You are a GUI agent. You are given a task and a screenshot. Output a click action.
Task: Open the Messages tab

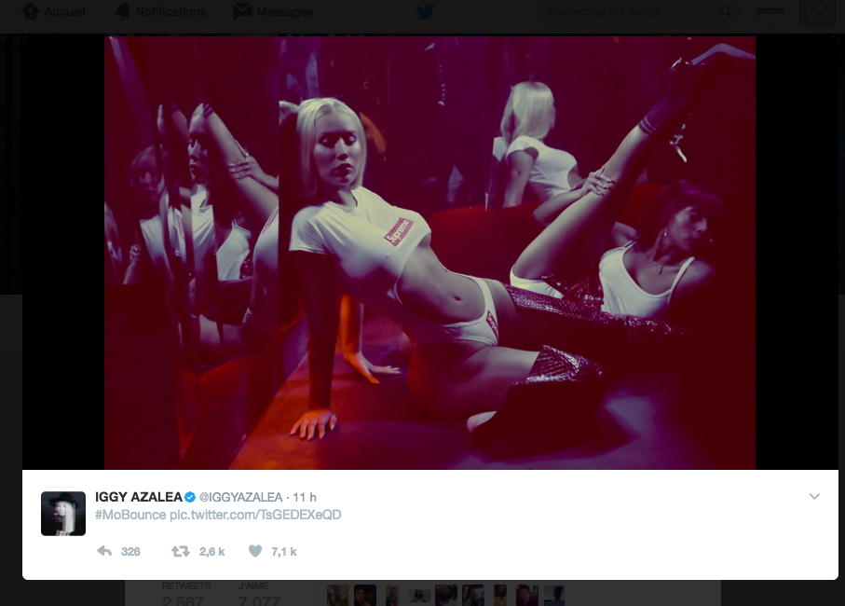point(273,11)
